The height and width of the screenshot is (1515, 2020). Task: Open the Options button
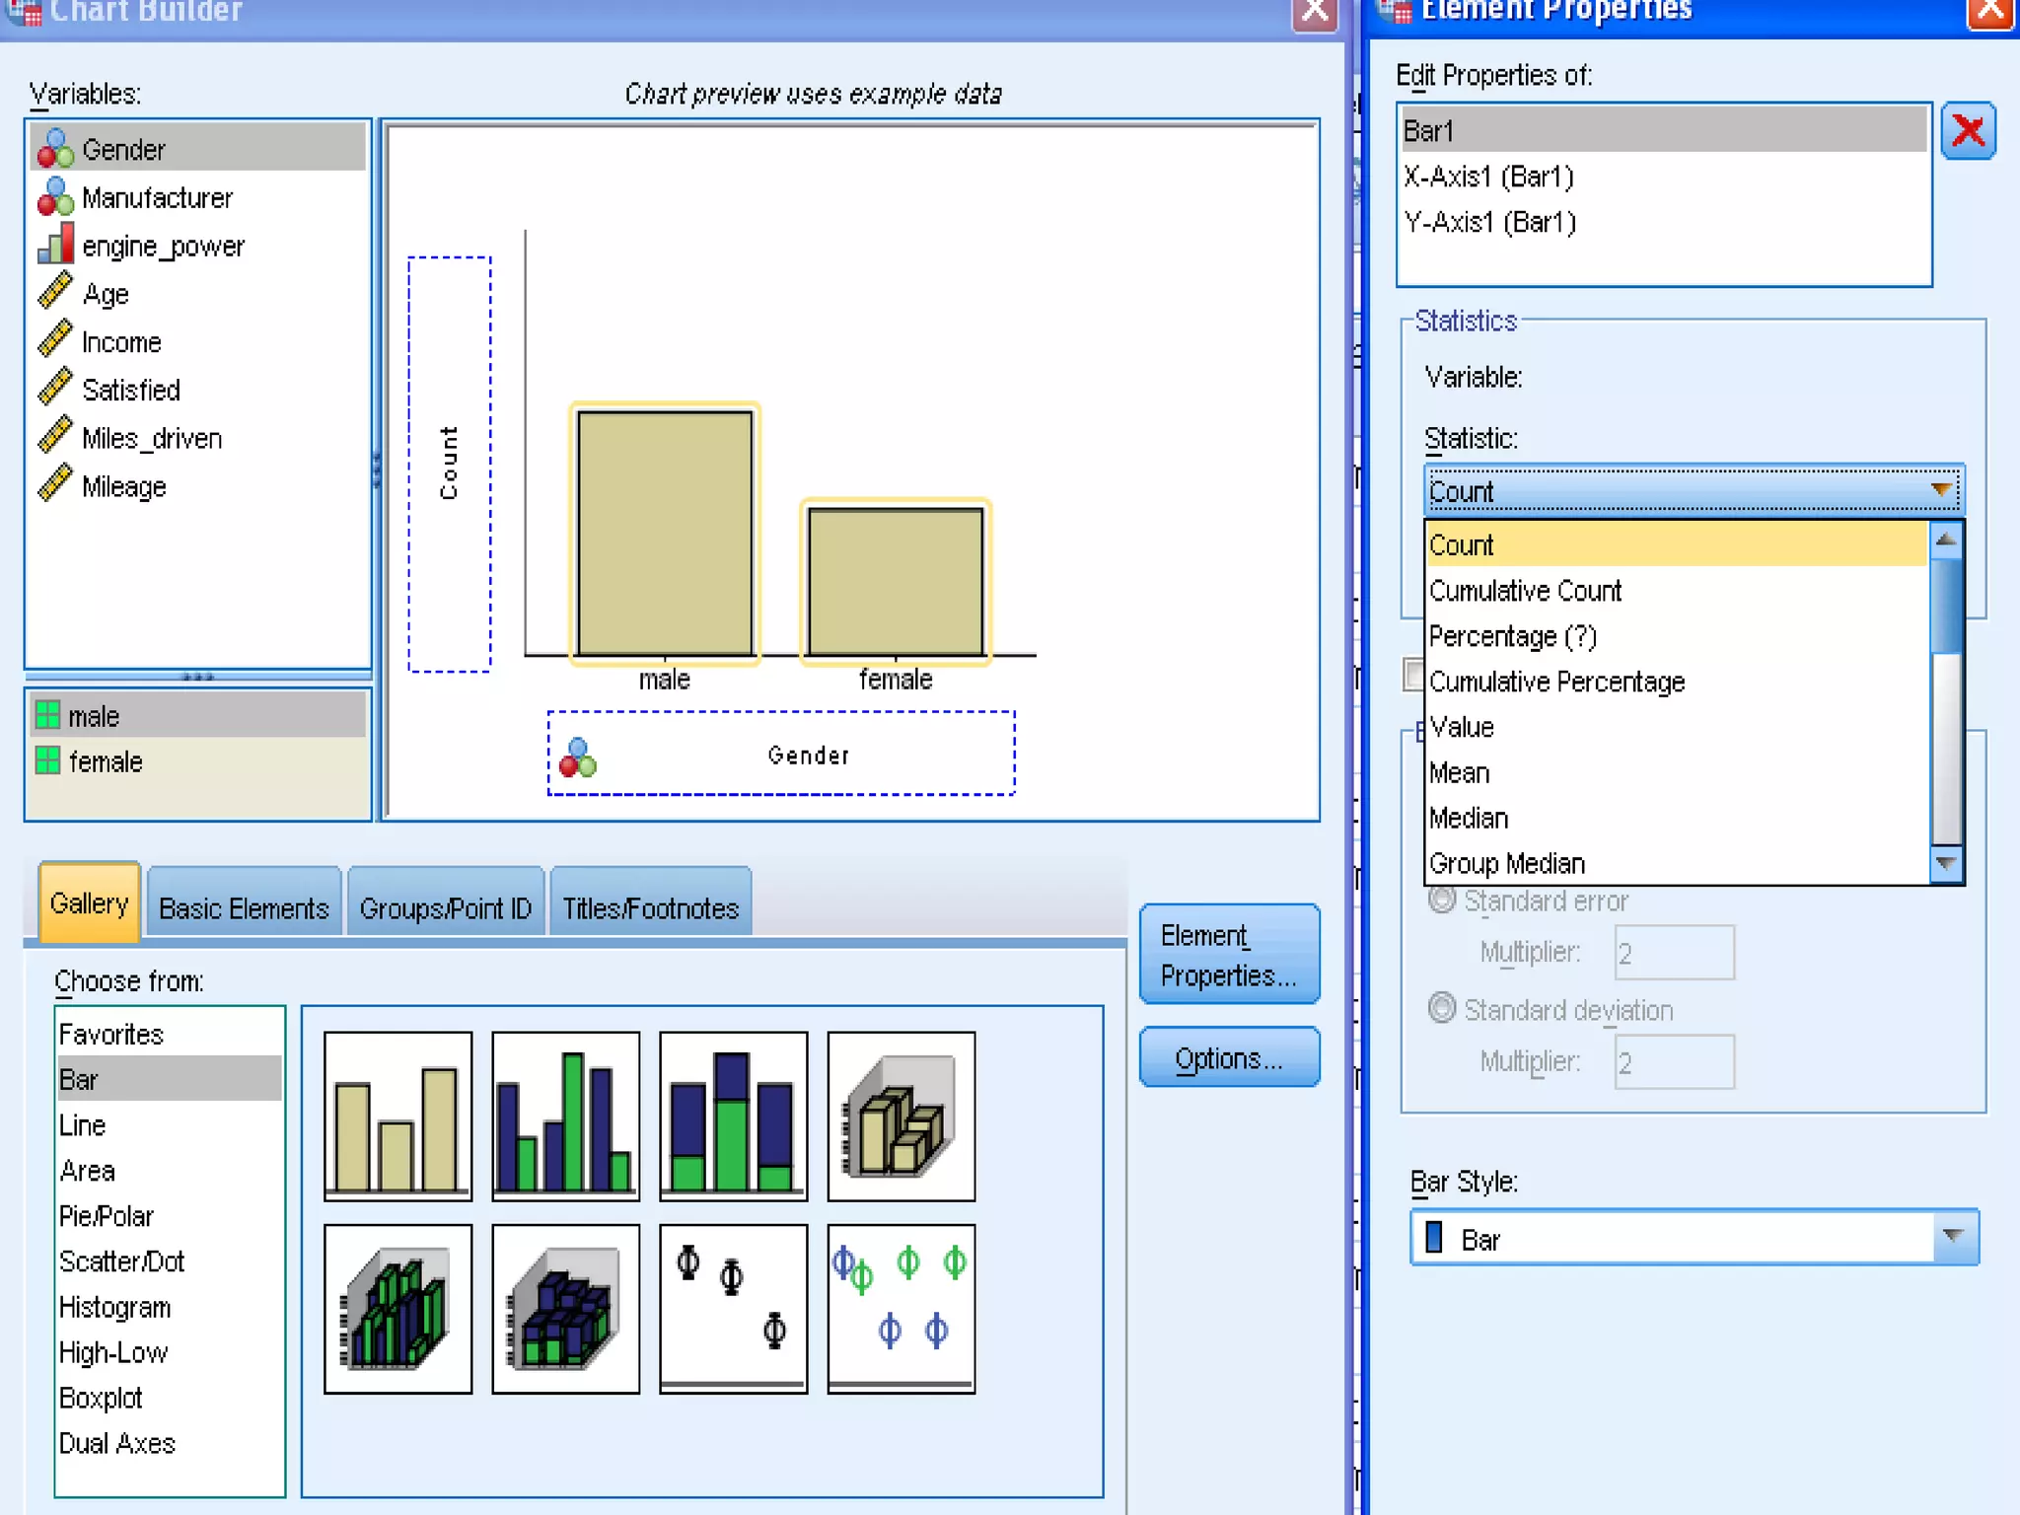pos(1228,1058)
